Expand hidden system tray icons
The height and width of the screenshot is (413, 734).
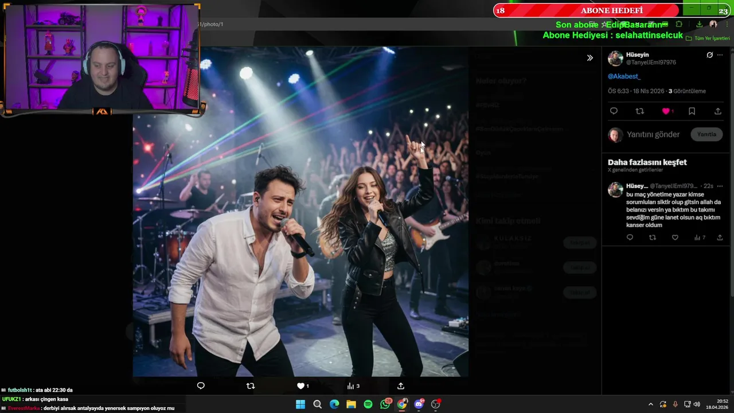click(650, 404)
